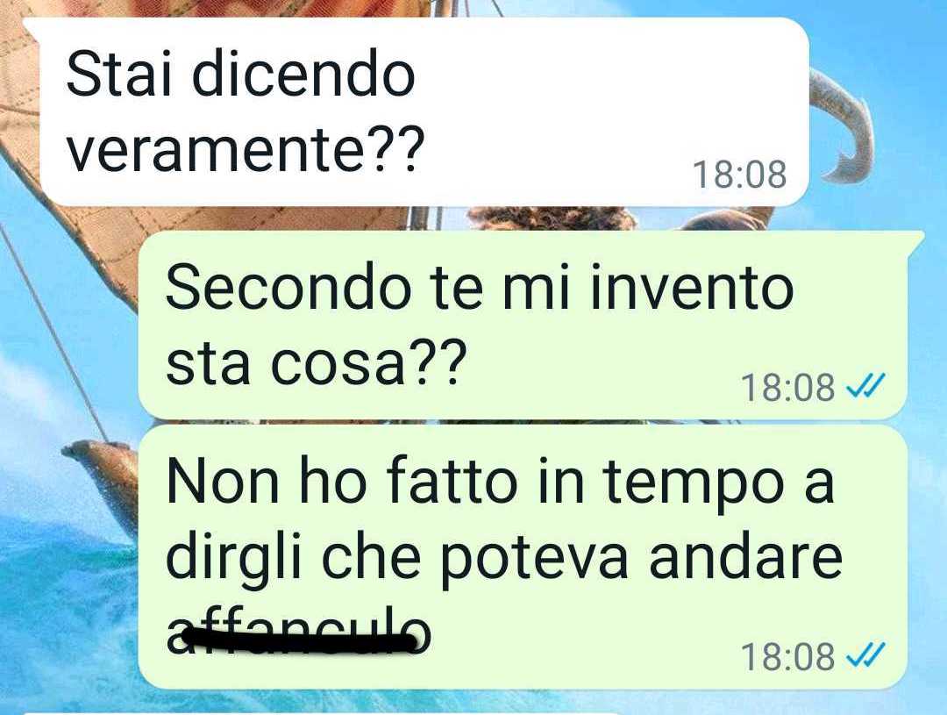Click the text "sta cosa??"
Screen dimensions: 947x715
point(317,364)
